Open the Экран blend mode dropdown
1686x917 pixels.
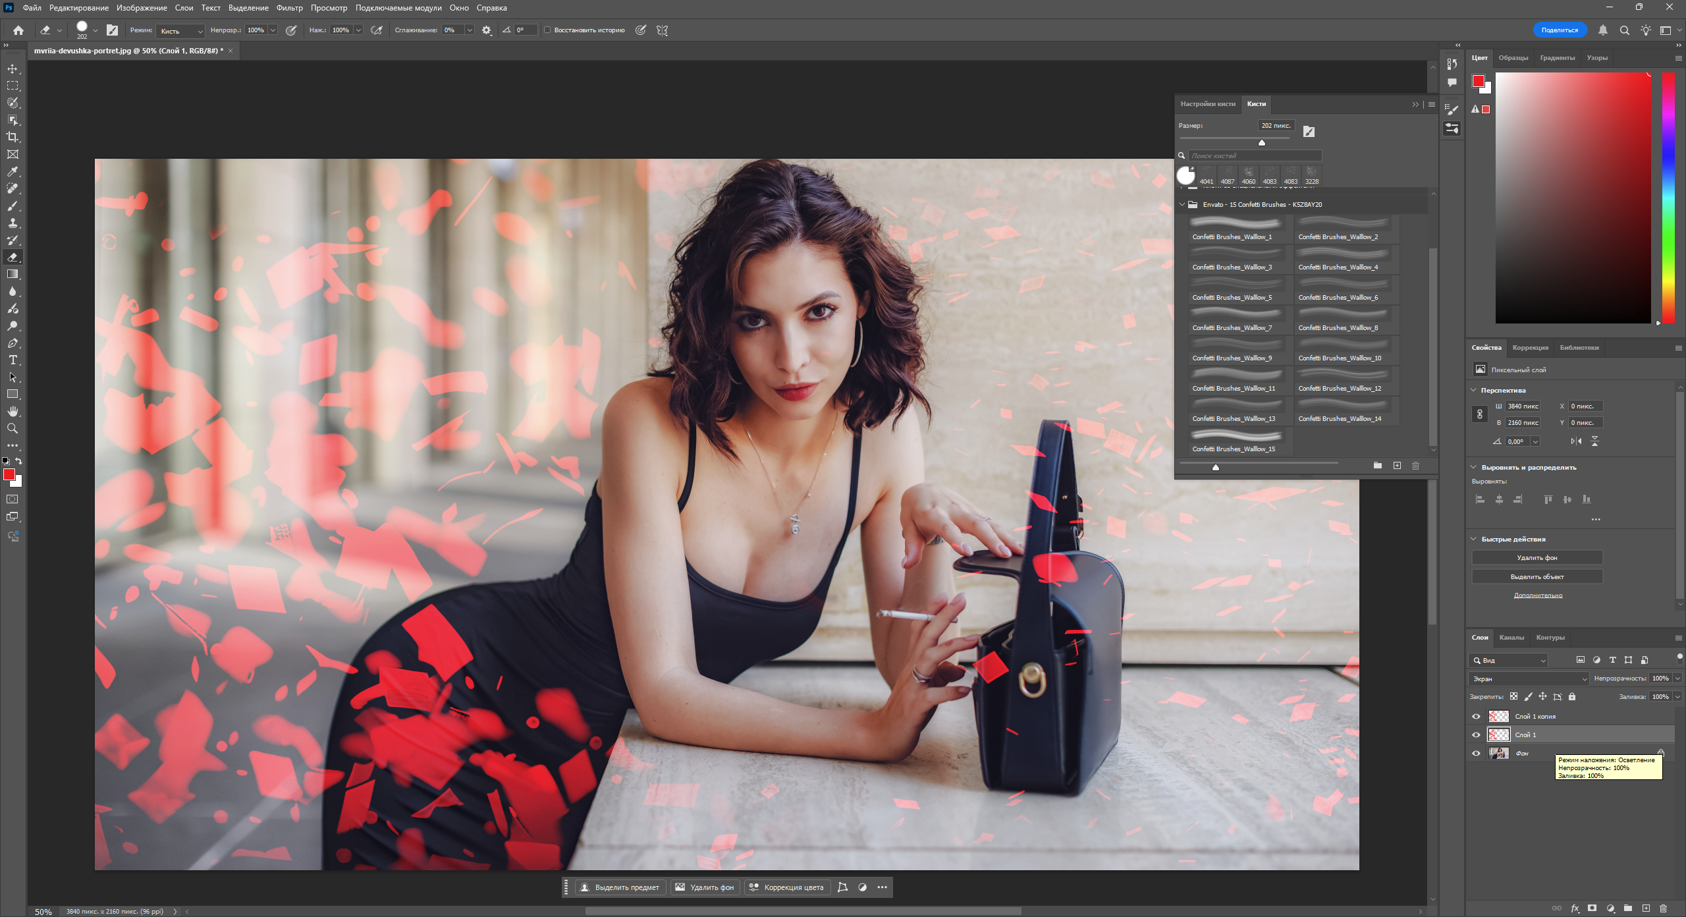(x=1529, y=679)
